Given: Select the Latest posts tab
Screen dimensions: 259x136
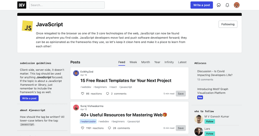Looking at the screenshot, I should pos(182,62).
